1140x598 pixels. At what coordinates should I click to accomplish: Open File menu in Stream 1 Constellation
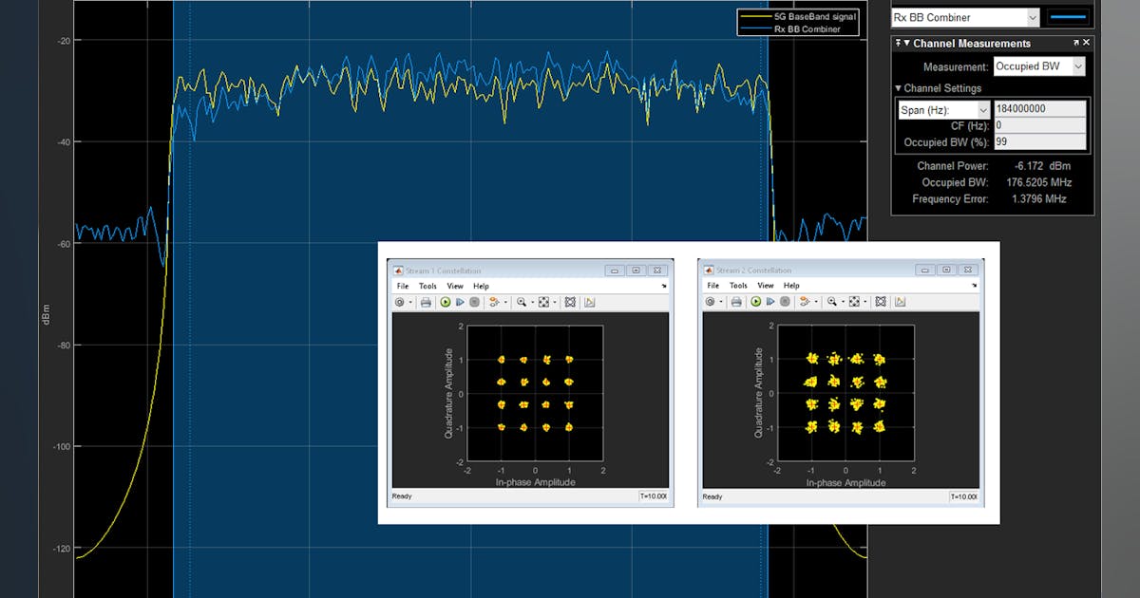pos(403,286)
